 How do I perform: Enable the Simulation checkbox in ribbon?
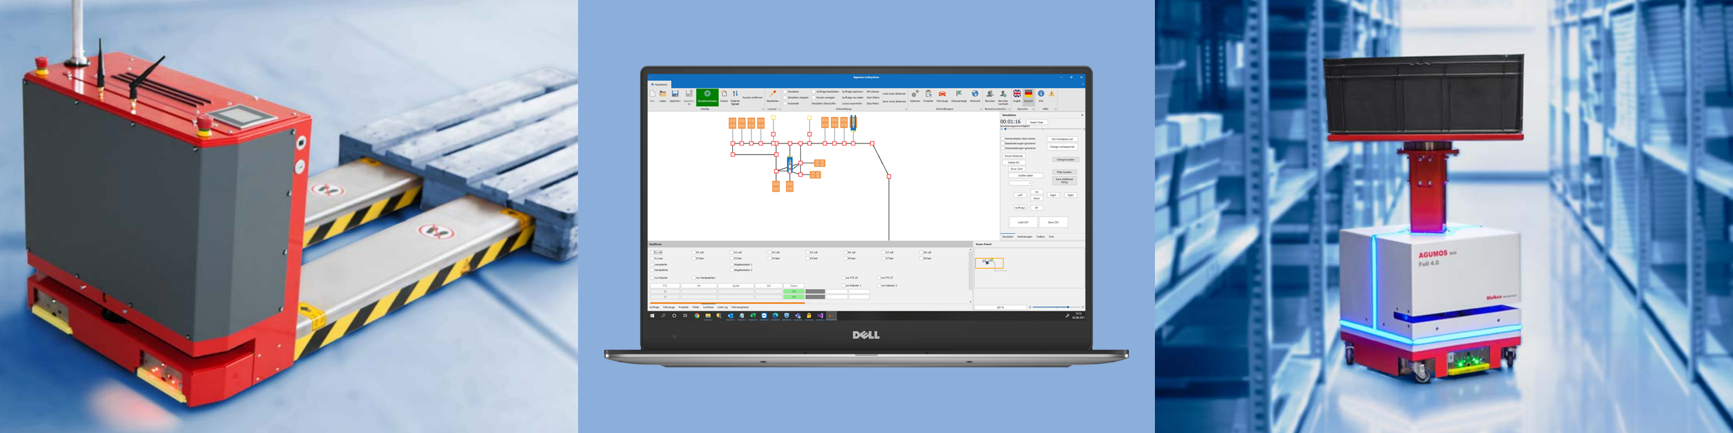785,92
